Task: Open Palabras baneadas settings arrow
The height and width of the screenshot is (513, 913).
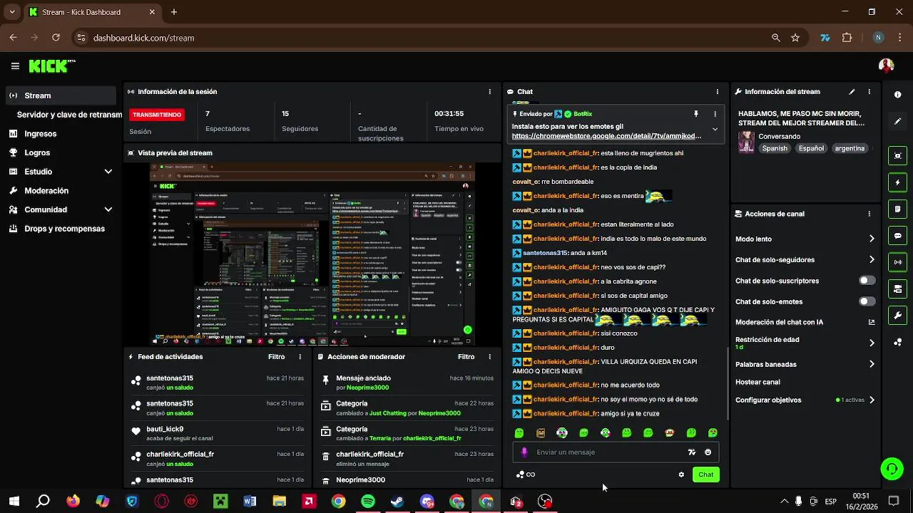Action: tap(872, 364)
